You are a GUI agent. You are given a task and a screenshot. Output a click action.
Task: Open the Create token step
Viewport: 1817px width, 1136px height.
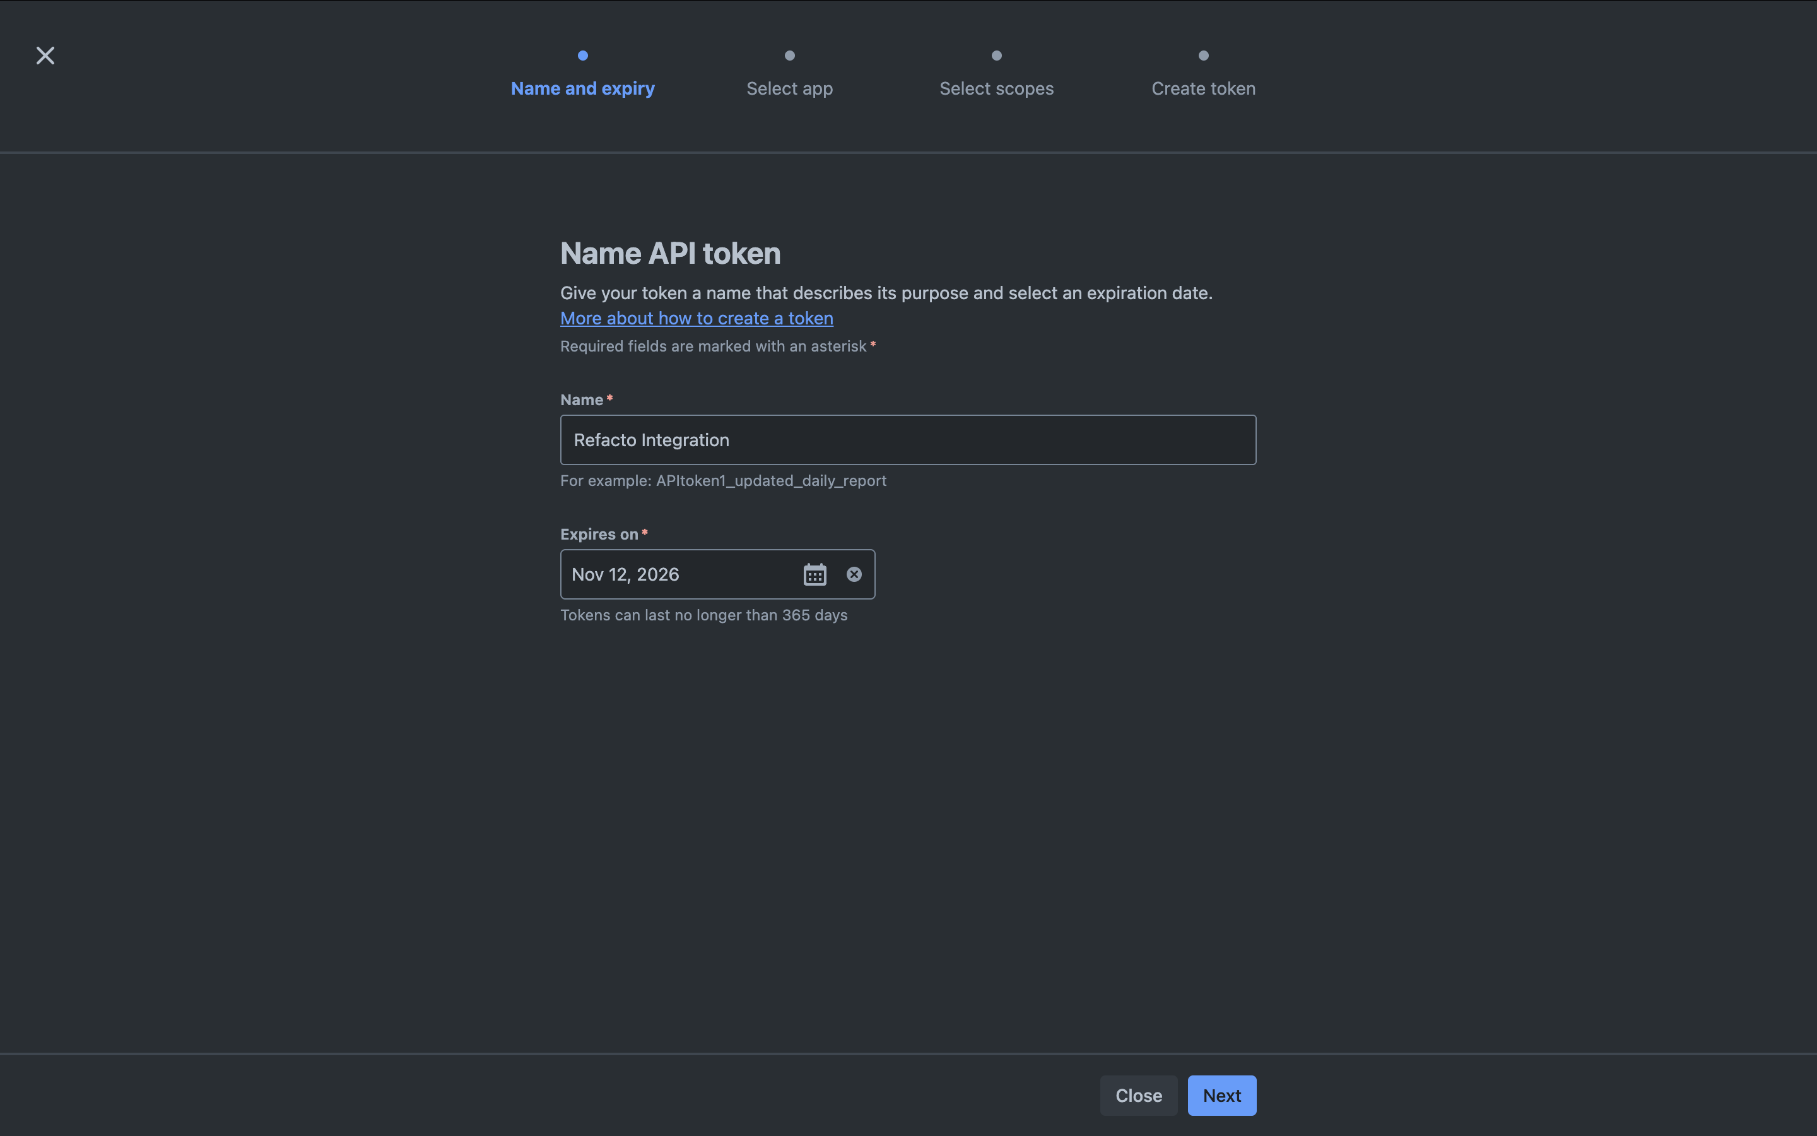[x=1202, y=88]
